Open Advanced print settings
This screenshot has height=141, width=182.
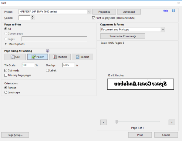coord(129,12)
